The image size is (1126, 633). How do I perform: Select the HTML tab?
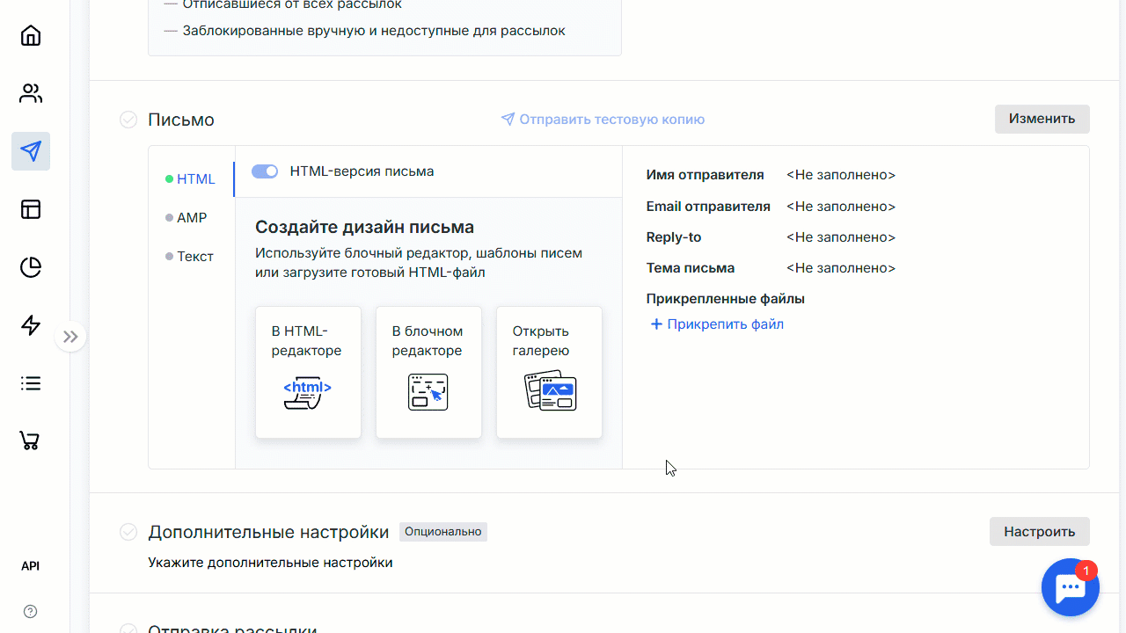click(195, 178)
